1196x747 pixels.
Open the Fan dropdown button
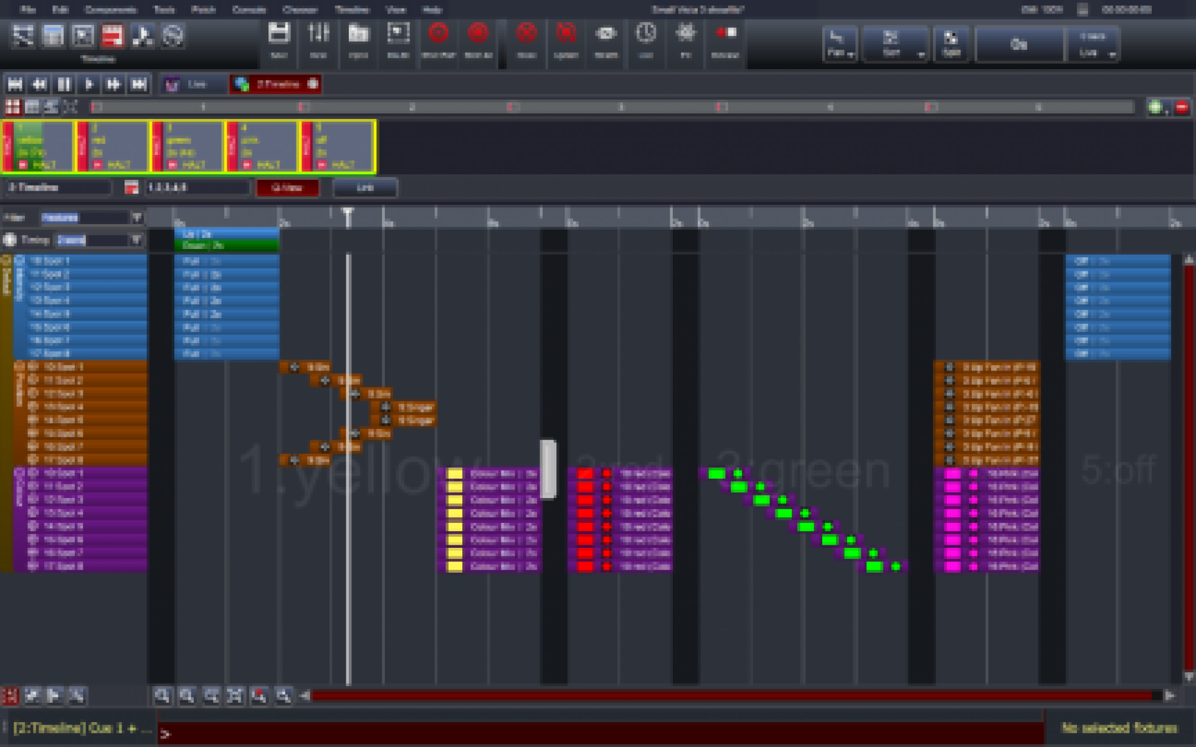(x=840, y=45)
